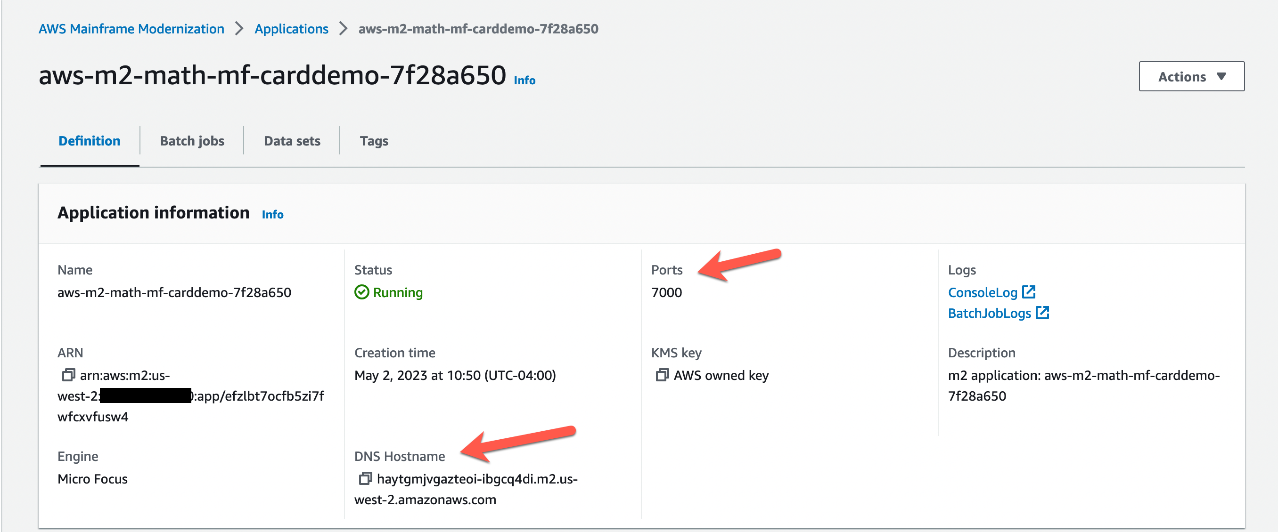Click Info link next to application title
This screenshot has height=532, width=1278.
[x=524, y=81]
